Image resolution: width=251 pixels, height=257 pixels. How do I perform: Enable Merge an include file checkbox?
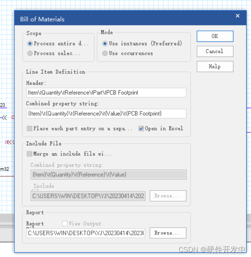30,154
